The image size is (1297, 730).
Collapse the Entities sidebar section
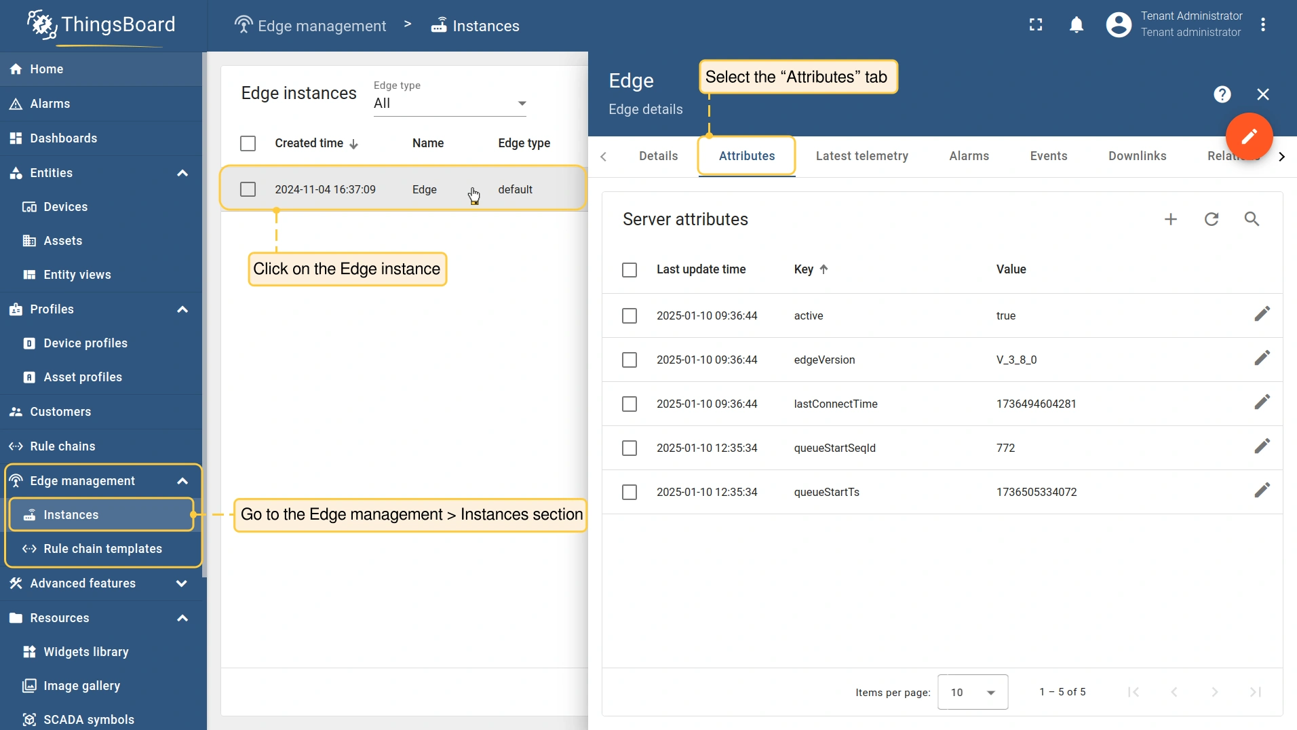click(182, 173)
